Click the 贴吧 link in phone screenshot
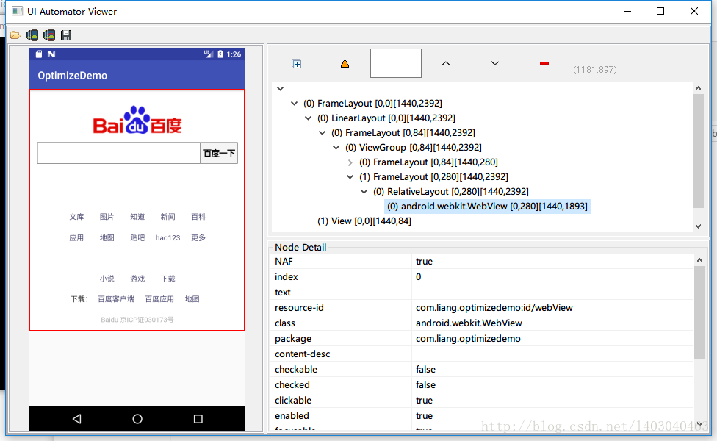 137,238
